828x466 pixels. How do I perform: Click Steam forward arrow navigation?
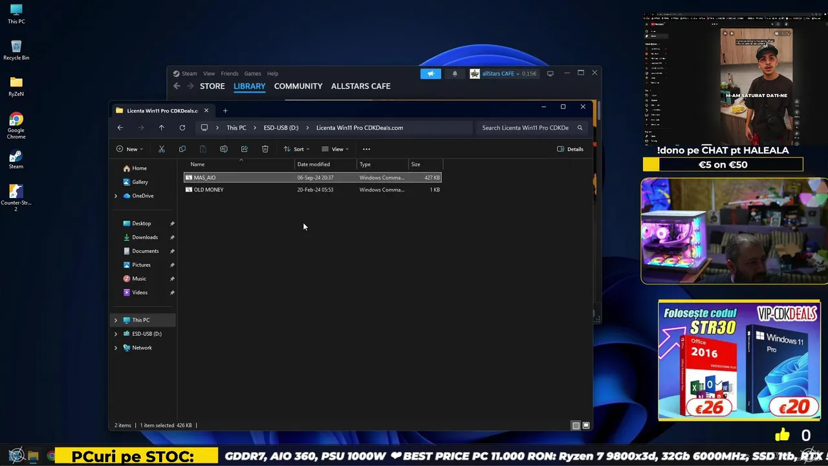[190, 86]
